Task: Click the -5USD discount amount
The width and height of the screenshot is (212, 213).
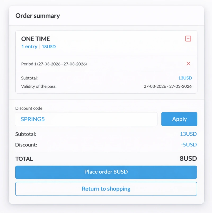Action: (x=189, y=145)
